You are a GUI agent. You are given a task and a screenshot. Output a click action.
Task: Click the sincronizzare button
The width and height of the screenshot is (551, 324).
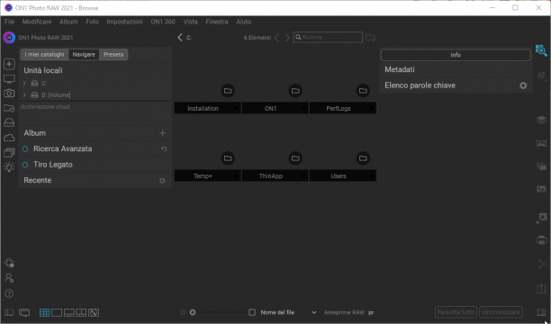point(501,312)
